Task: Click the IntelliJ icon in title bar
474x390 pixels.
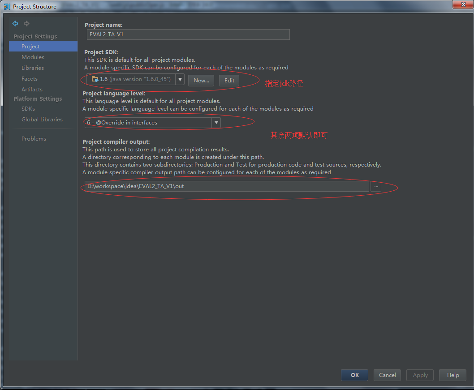Action: (x=7, y=6)
